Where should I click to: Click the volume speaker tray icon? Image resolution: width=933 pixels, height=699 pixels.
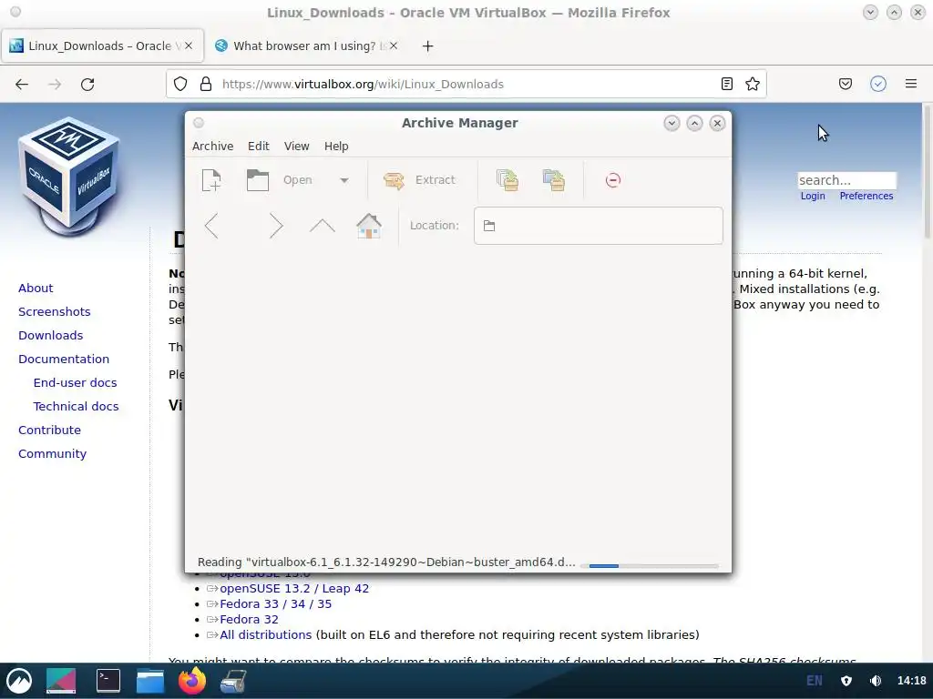876,681
